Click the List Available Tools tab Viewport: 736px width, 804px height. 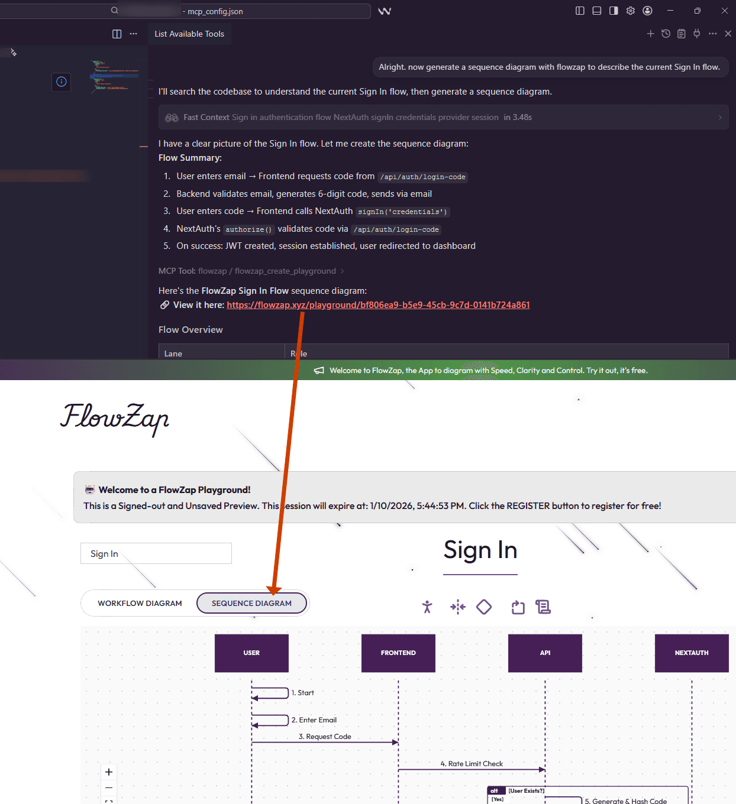point(189,34)
